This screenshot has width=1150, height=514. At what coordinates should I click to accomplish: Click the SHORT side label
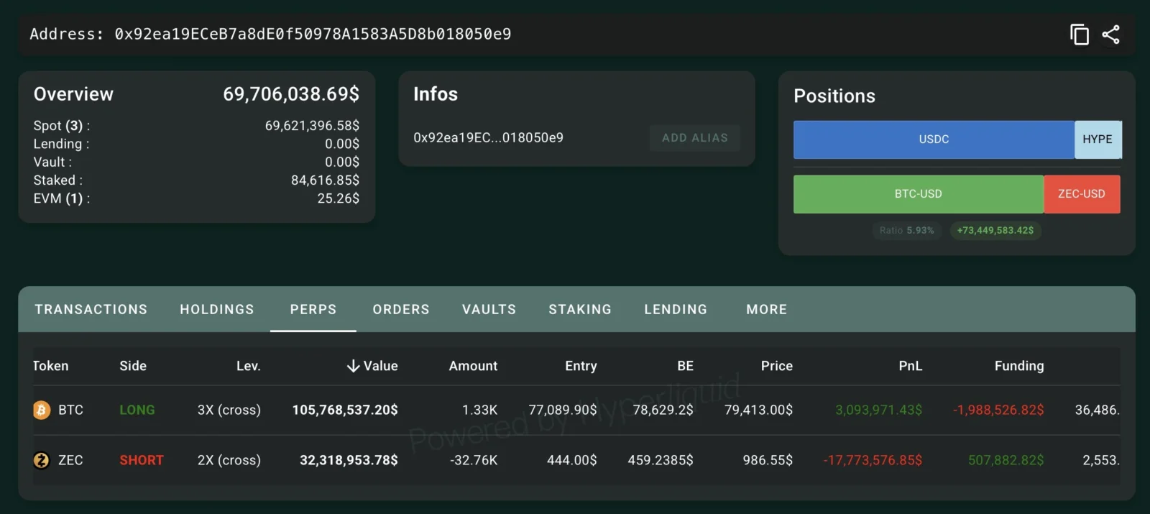[142, 460]
